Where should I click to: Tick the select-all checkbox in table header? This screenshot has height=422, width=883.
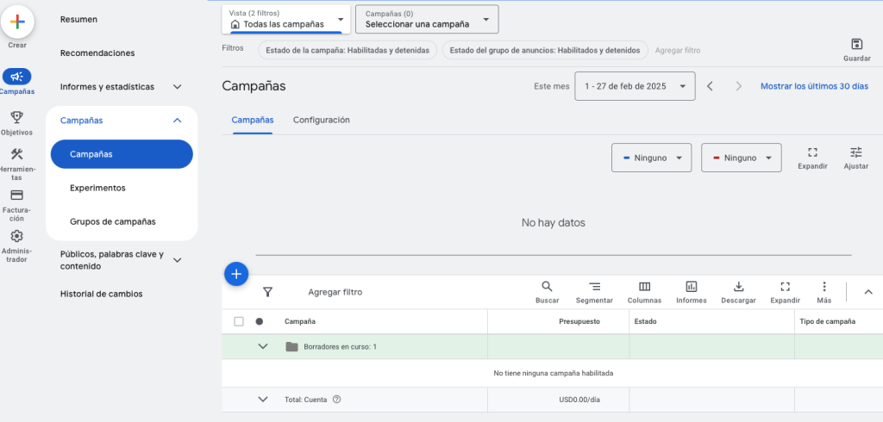tap(239, 321)
